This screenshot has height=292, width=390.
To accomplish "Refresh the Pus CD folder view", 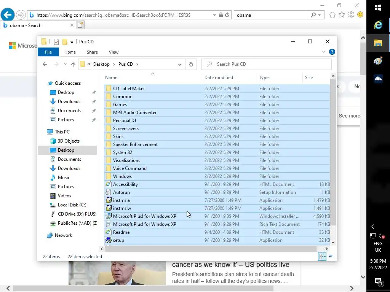I will tap(191, 64).
